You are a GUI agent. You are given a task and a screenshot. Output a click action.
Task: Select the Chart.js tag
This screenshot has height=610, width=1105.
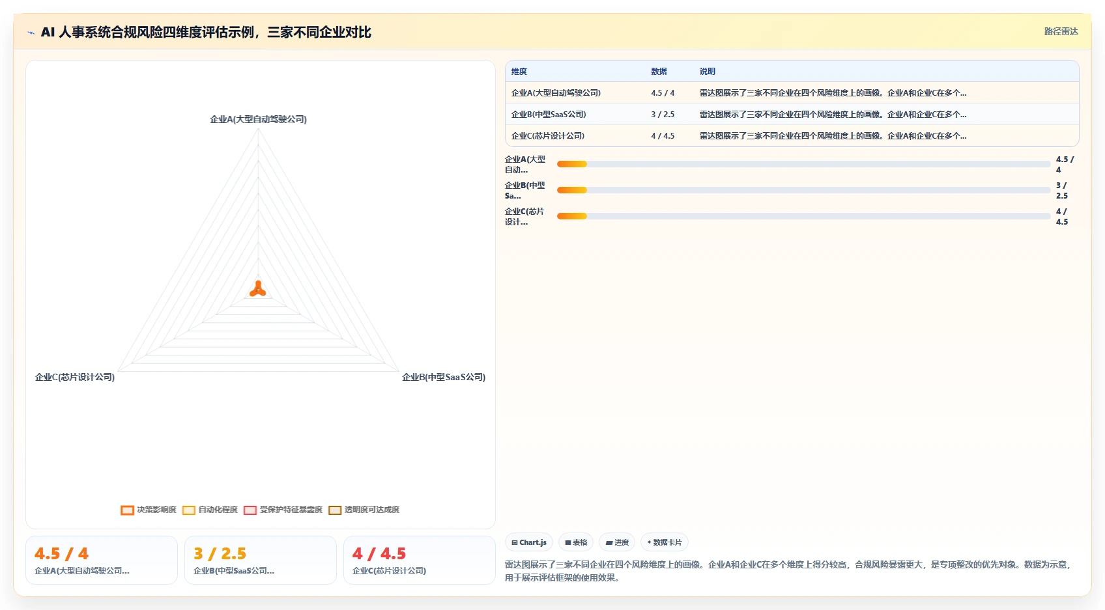click(529, 542)
